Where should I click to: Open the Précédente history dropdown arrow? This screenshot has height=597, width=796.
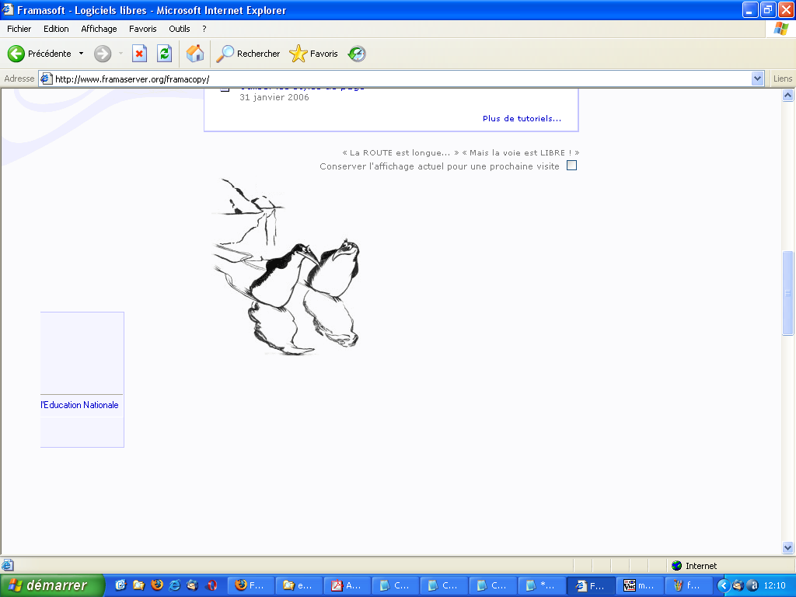[x=81, y=54]
